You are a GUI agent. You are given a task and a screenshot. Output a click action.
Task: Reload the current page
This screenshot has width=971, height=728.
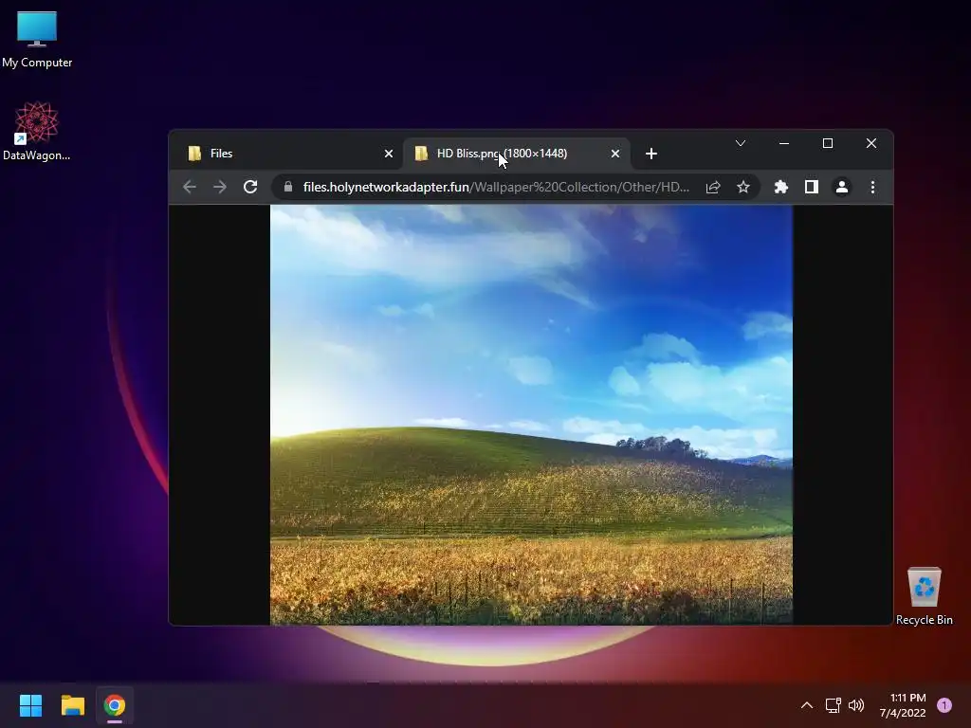250,187
